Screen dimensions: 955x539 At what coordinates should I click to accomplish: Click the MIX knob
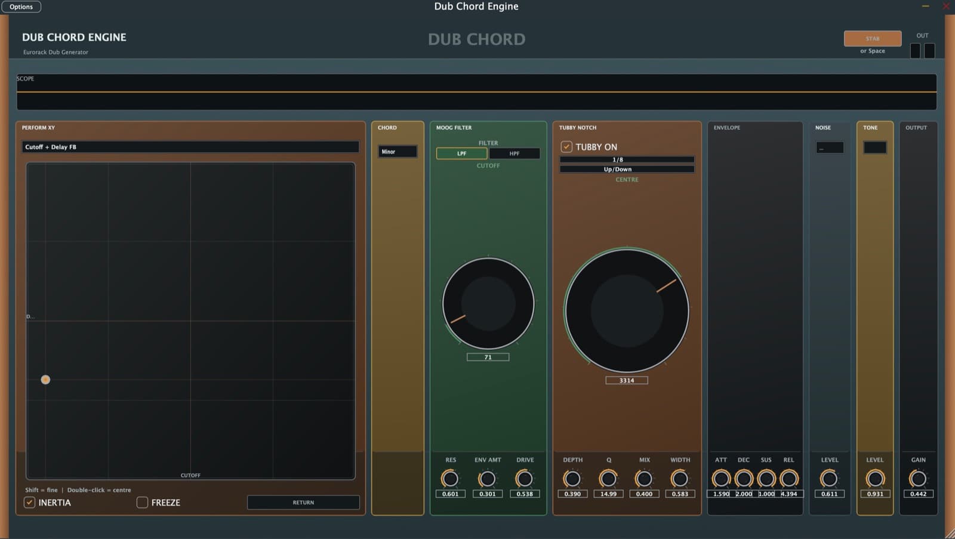(x=644, y=479)
